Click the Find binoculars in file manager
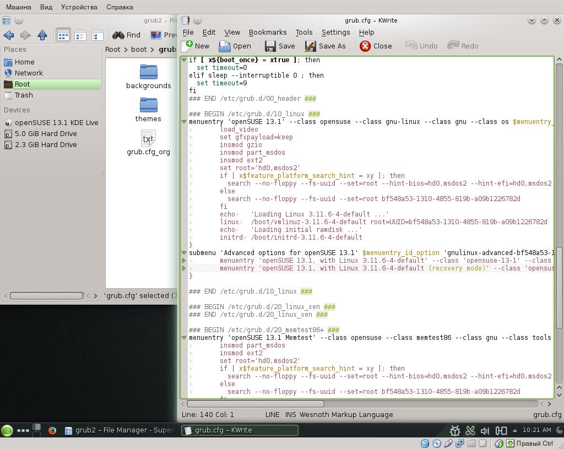Viewport: 564px width, 449px height. coord(118,35)
